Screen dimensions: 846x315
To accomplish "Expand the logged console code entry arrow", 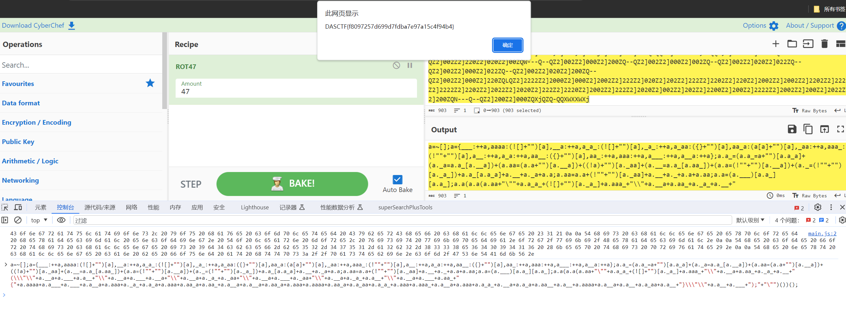I will click(6, 265).
